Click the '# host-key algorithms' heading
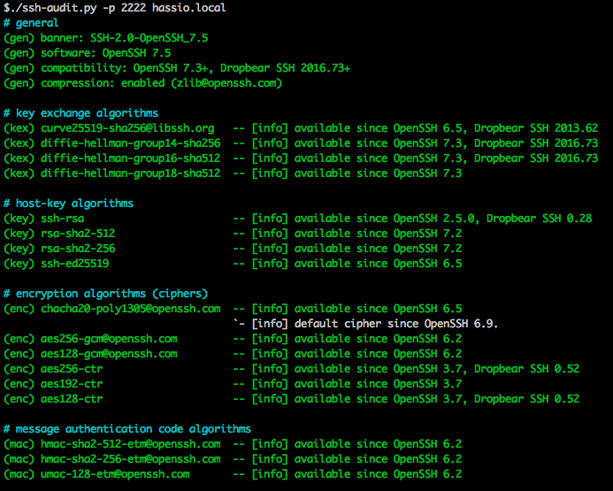This screenshot has width=613, height=491. (x=68, y=203)
